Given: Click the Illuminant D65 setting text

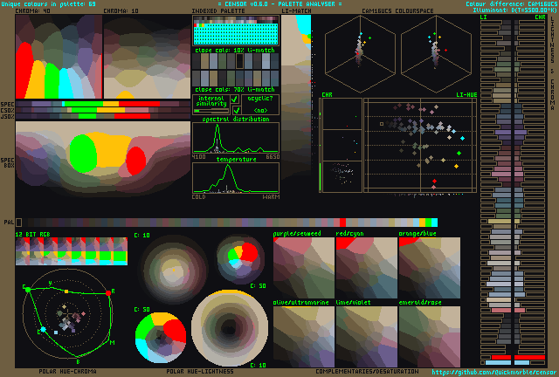Looking at the screenshot, I should (510, 10).
